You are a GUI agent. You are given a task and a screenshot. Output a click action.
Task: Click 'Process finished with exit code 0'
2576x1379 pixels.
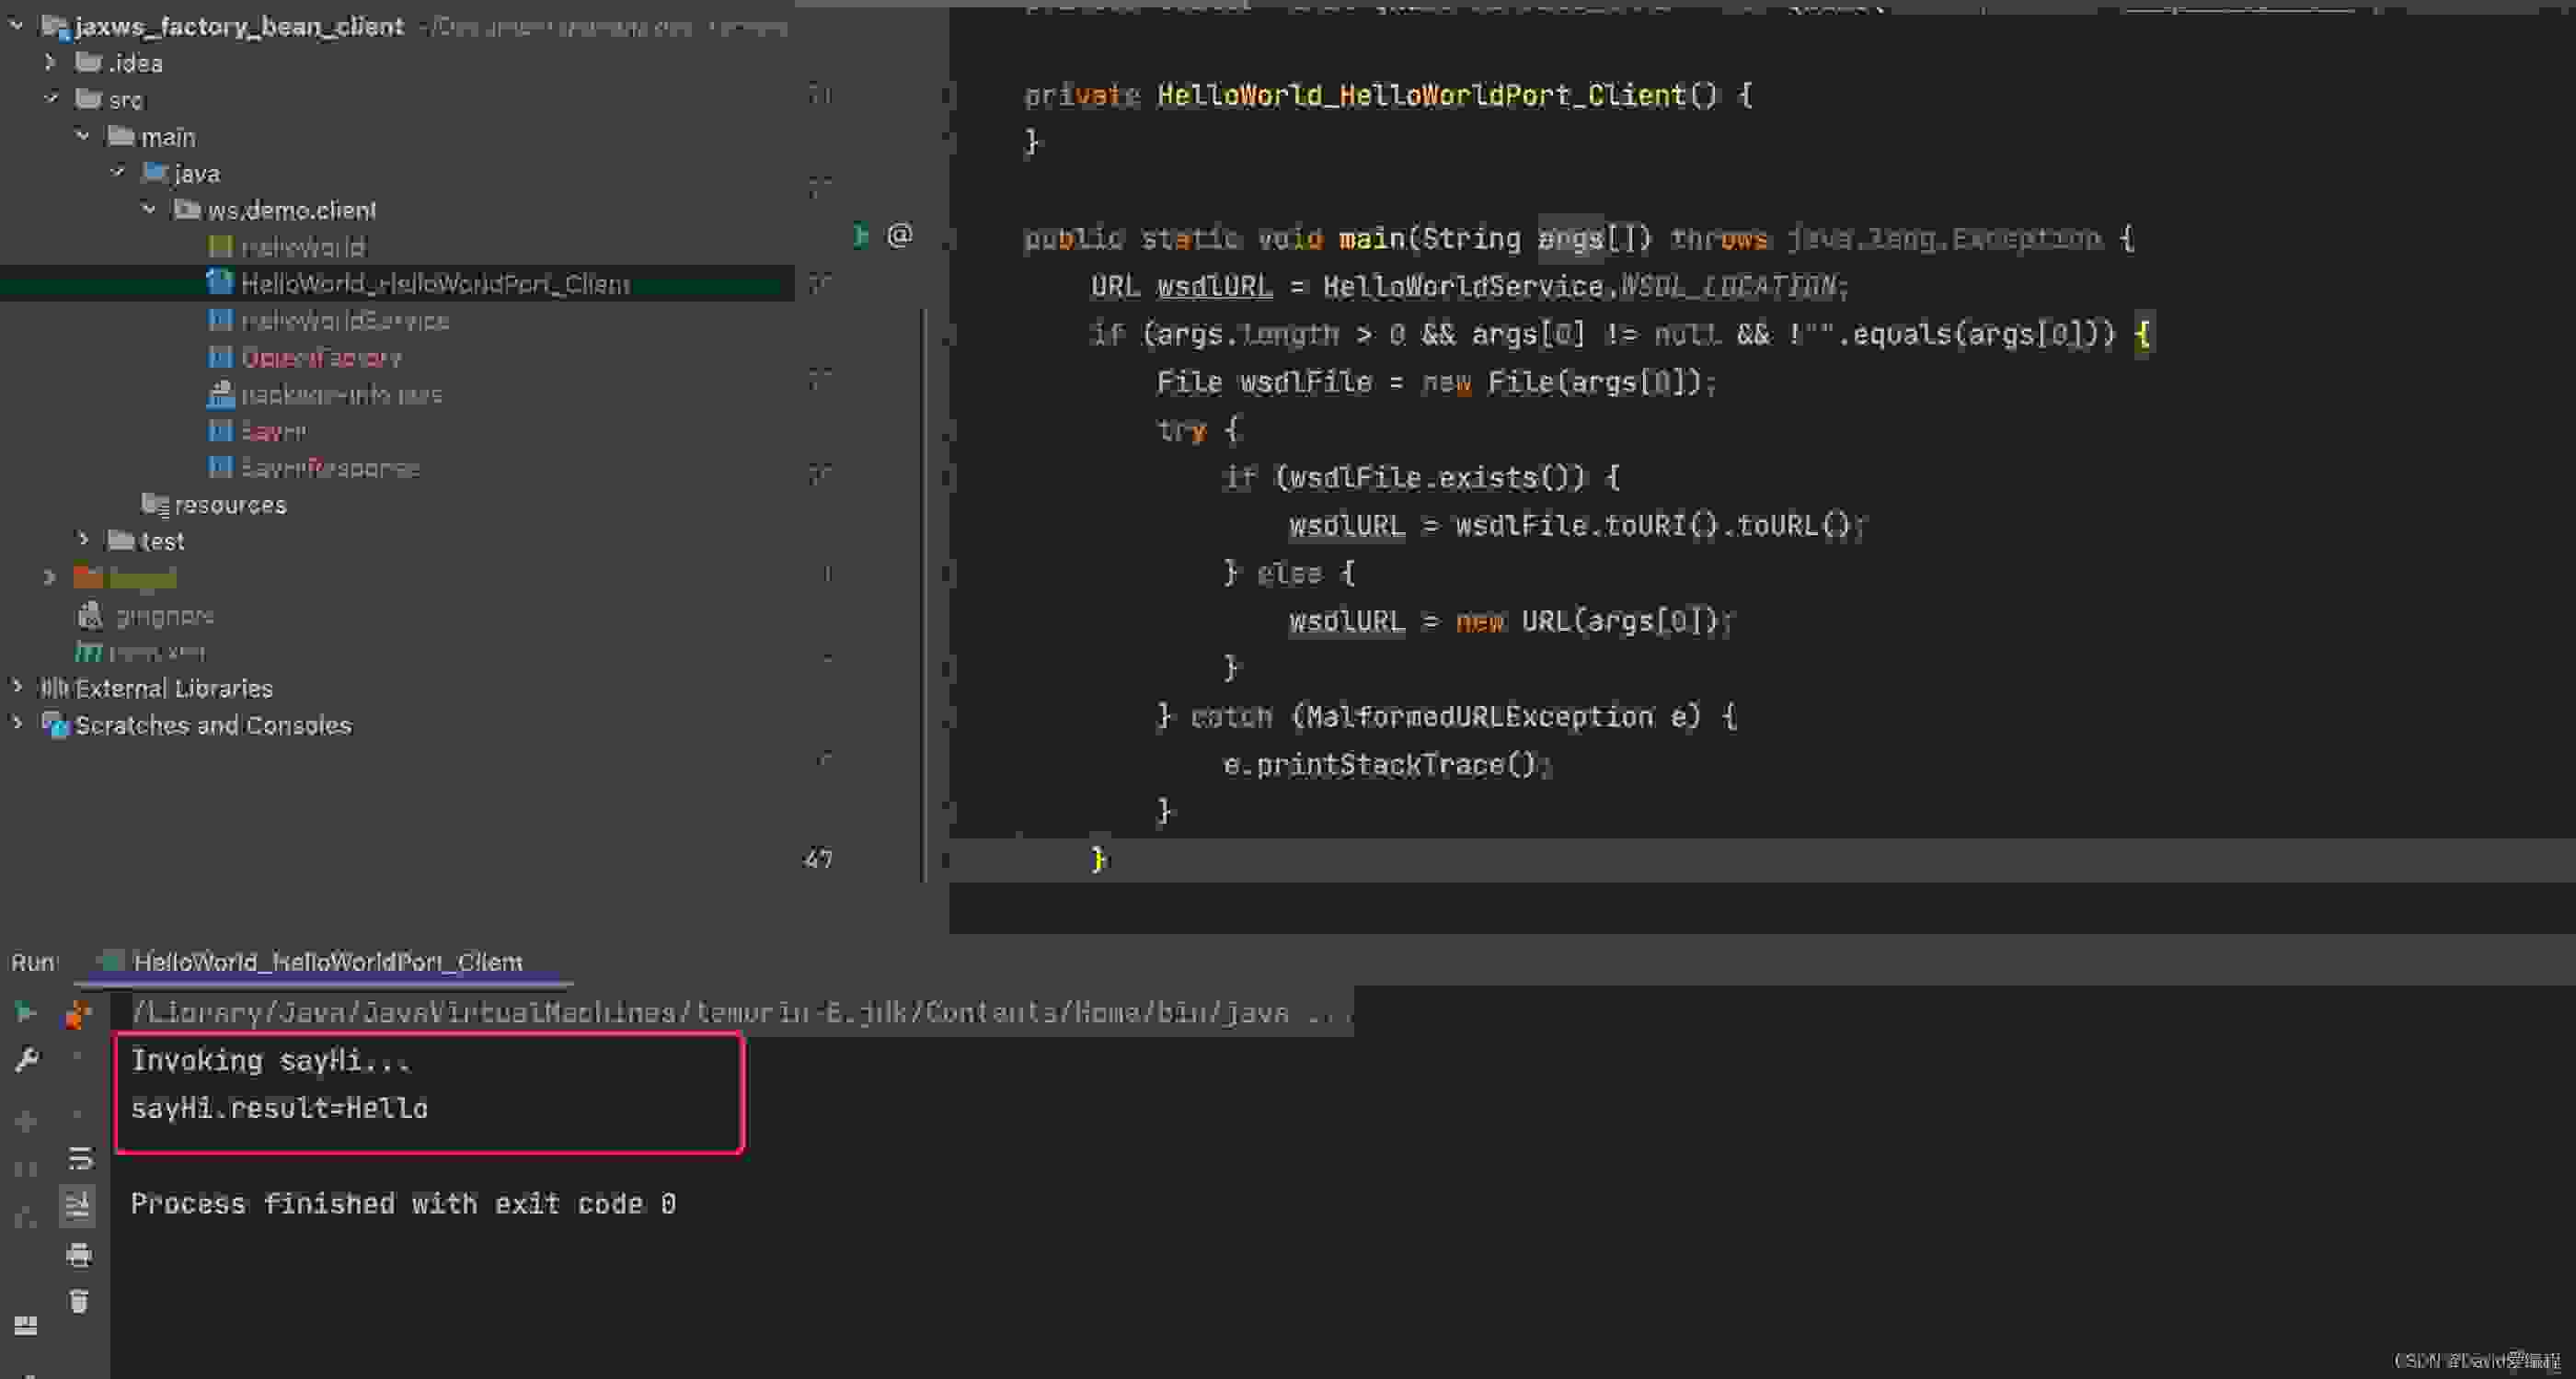(x=403, y=1203)
